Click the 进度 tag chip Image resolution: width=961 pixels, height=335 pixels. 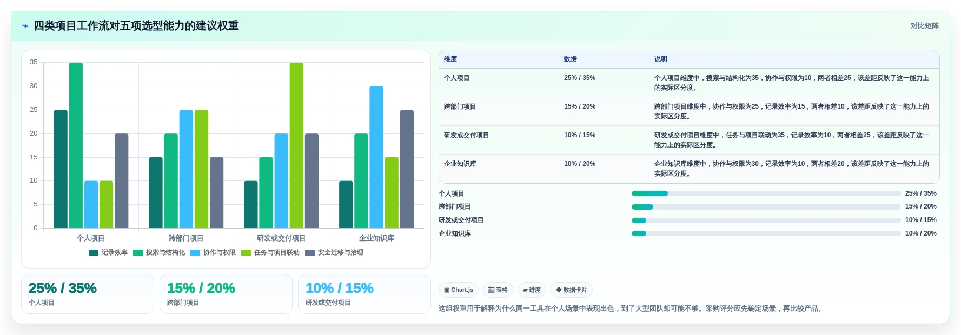532,290
